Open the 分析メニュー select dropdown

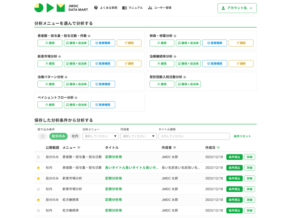click(100, 136)
